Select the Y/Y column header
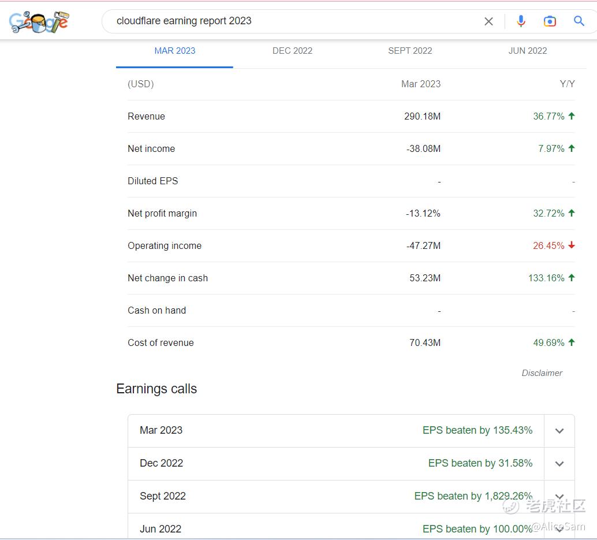The image size is (597, 540). coord(568,84)
